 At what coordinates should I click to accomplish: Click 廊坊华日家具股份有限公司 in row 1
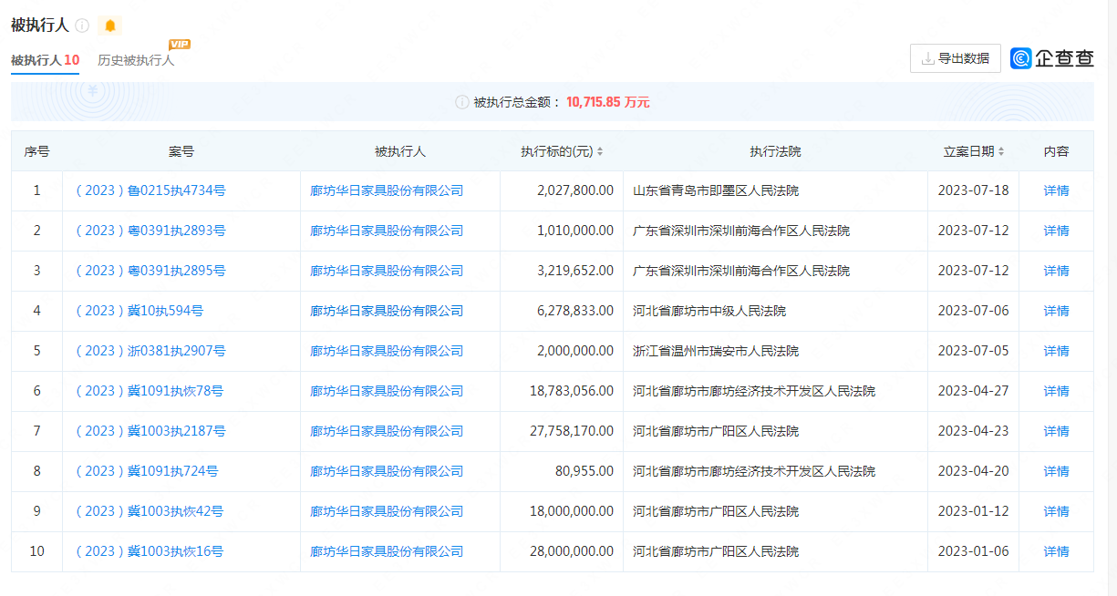387,190
